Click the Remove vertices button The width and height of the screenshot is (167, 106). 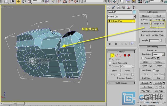(146, 16)
